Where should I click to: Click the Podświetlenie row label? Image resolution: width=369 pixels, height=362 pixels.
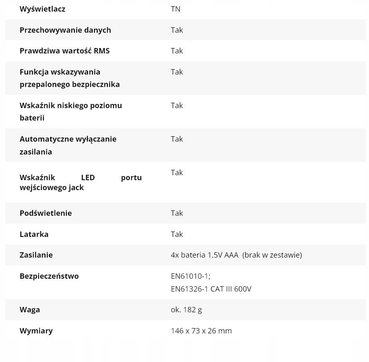[46, 213]
